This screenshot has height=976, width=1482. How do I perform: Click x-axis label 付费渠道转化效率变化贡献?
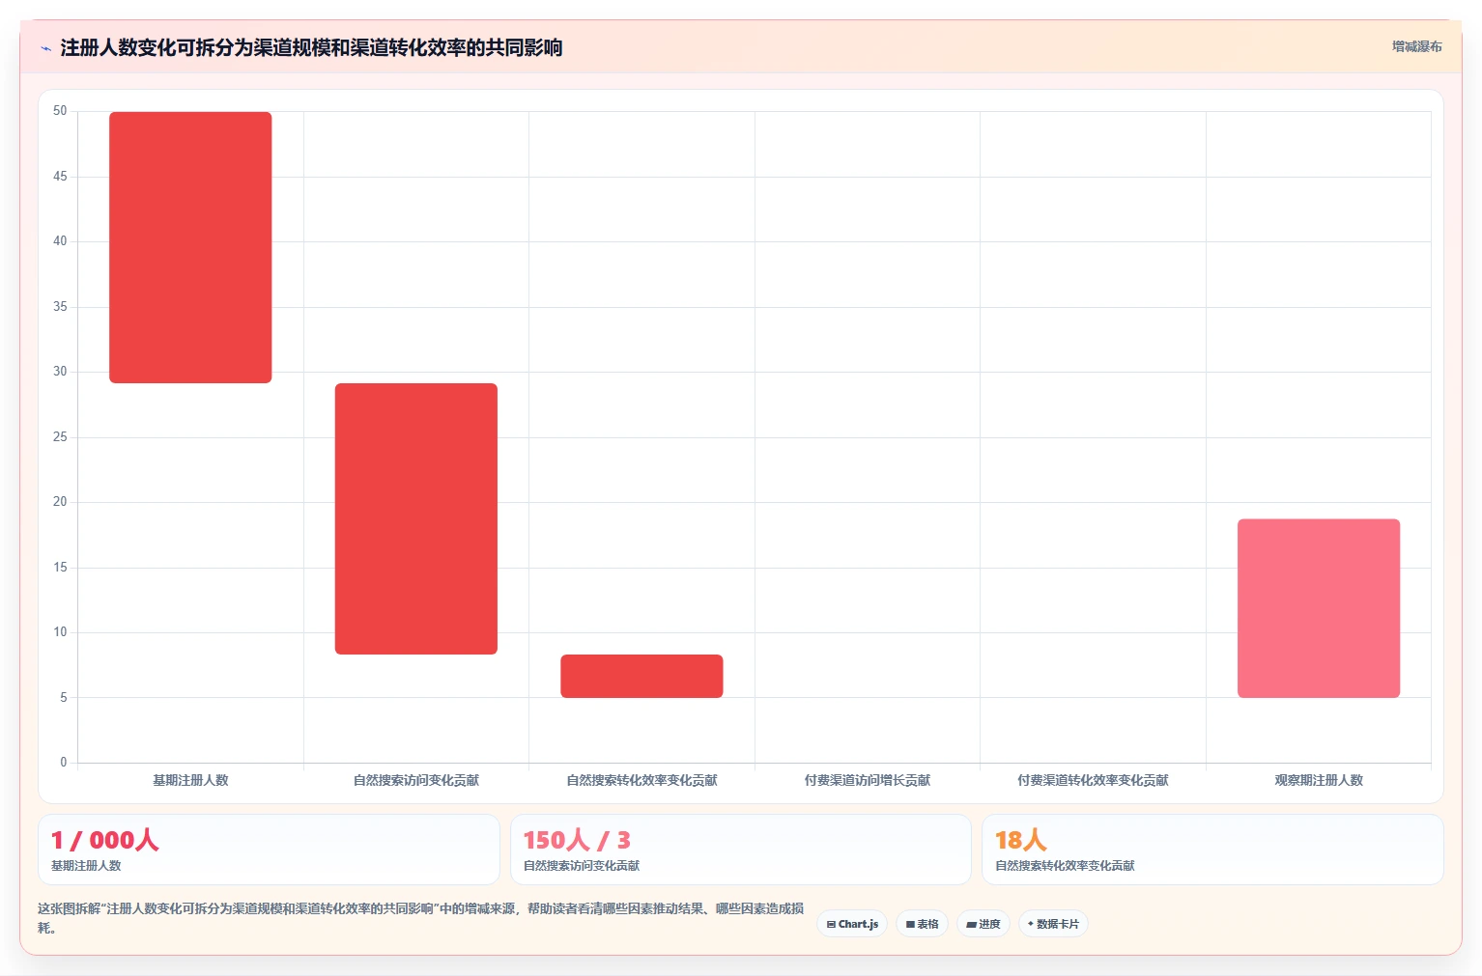pyautogui.click(x=1093, y=780)
